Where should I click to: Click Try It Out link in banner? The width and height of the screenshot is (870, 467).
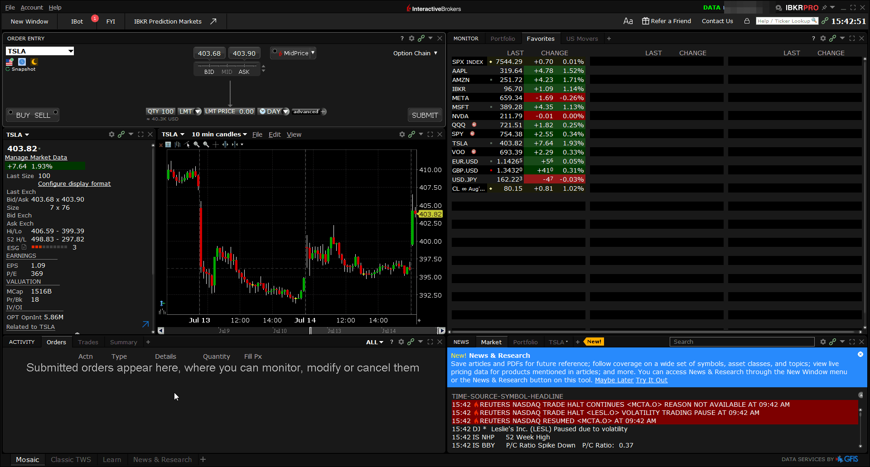point(652,380)
